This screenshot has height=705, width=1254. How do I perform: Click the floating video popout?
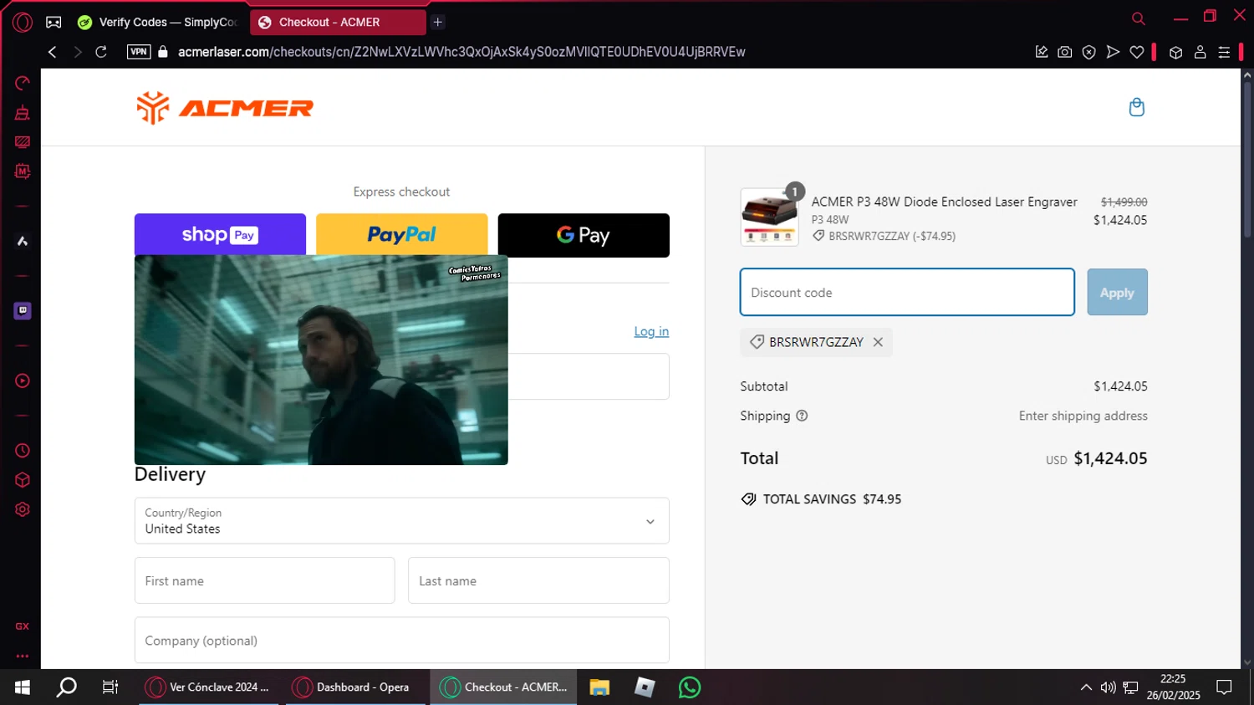point(321,360)
